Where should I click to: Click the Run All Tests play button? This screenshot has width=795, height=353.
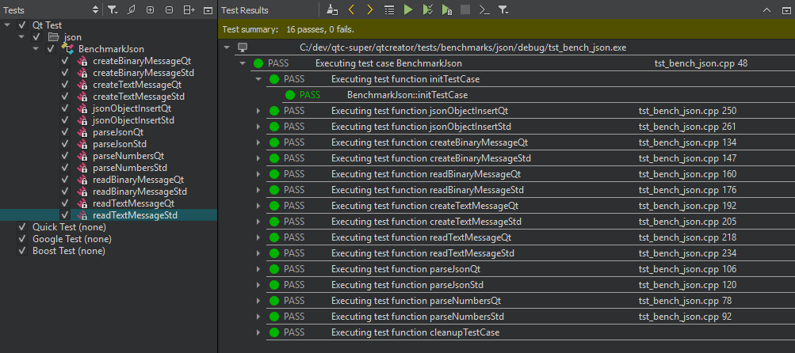[x=408, y=10]
